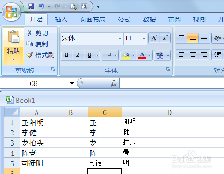224x174 pixels.
Task: Switch to the 页面布局 tab
Action: [x=93, y=20]
